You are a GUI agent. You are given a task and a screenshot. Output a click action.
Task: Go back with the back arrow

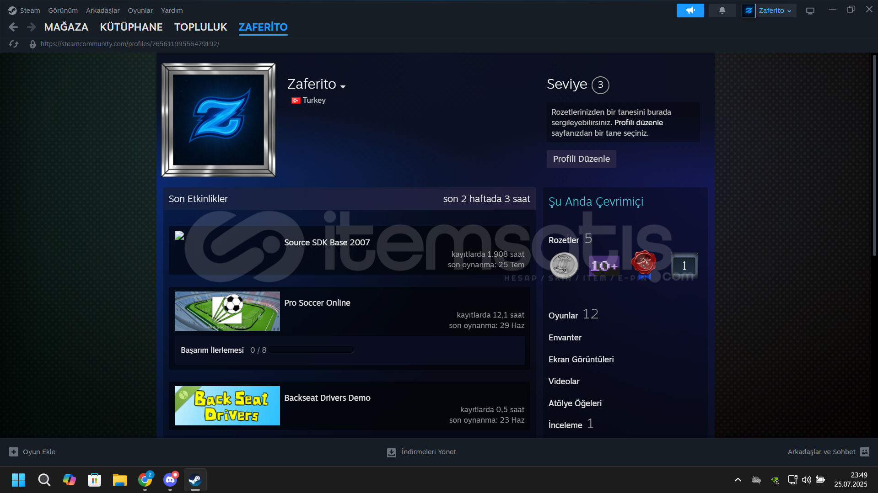click(13, 27)
